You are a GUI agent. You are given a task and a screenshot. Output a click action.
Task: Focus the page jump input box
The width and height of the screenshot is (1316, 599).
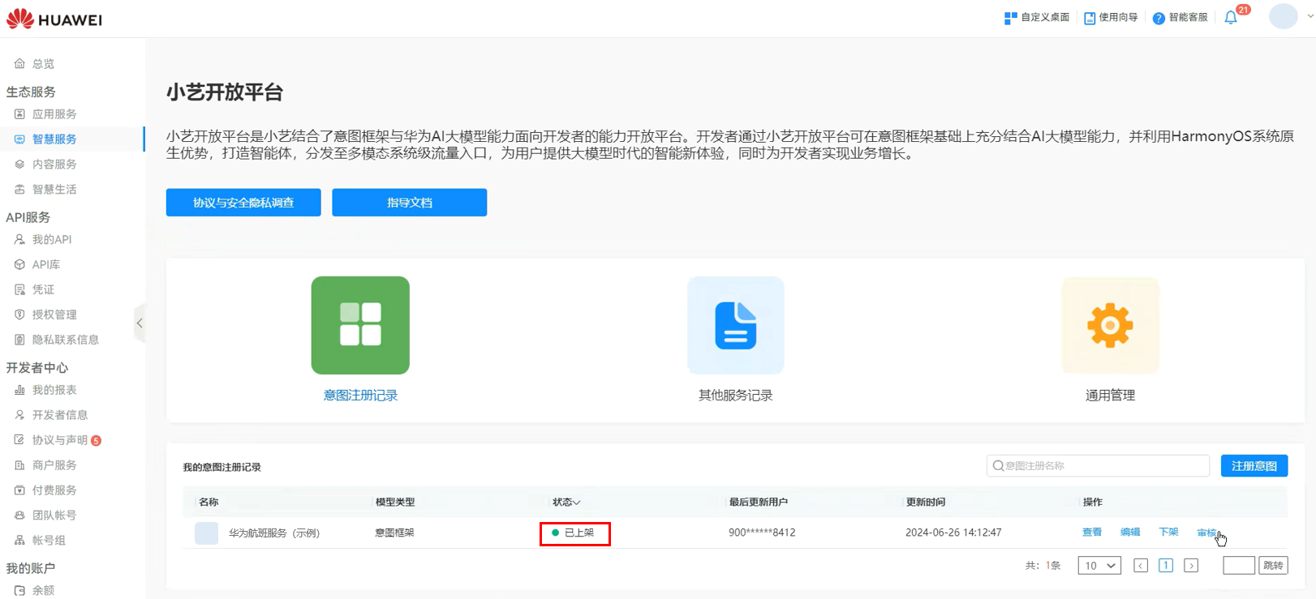click(x=1239, y=566)
